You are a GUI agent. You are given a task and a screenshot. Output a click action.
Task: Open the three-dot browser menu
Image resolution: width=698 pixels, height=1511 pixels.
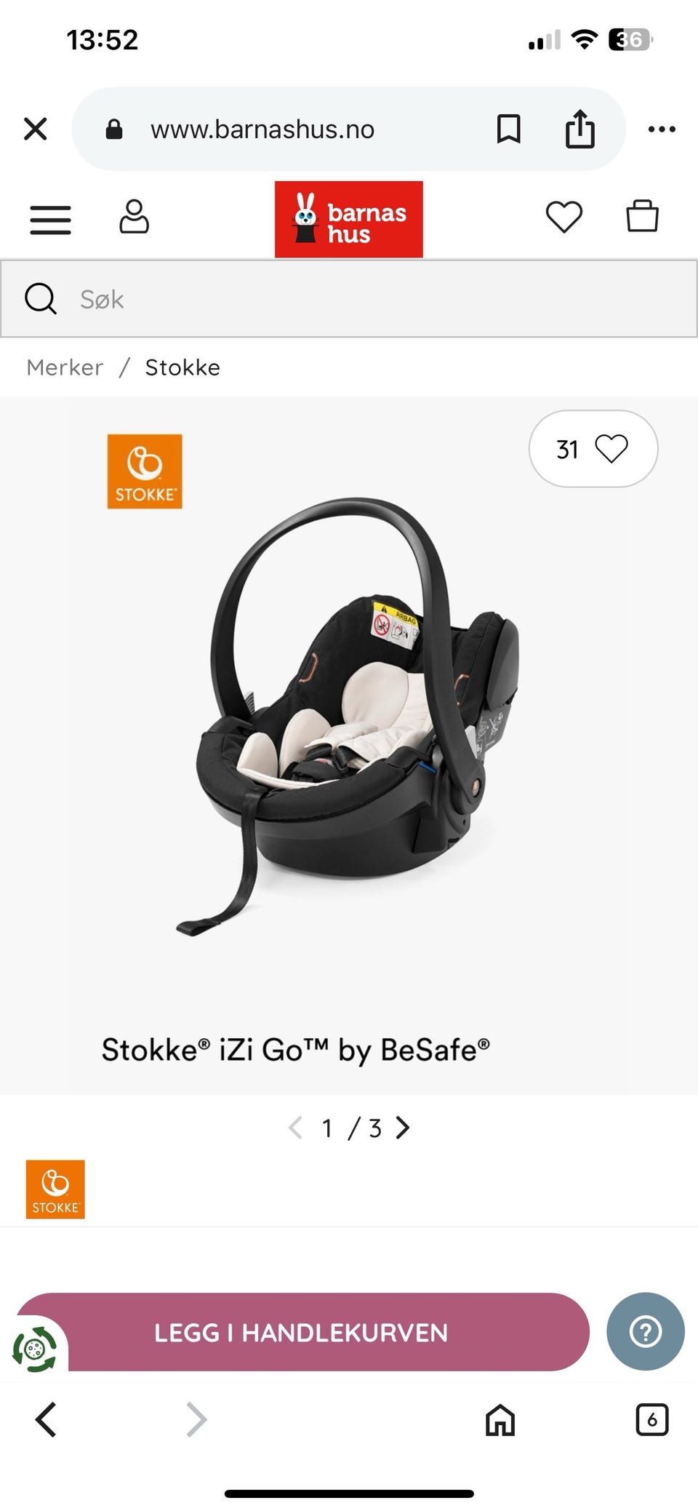click(662, 129)
